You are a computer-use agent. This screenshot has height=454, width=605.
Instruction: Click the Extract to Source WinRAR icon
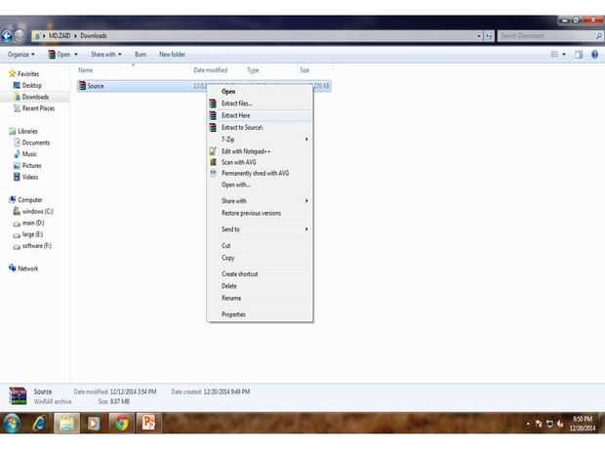pyautogui.click(x=213, y=127)
